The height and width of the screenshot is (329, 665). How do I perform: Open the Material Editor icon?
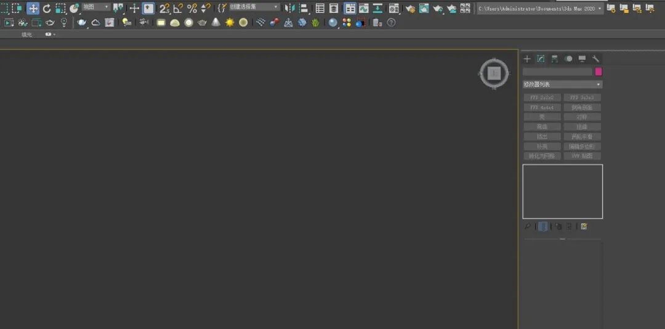click(x=394, y=8)
